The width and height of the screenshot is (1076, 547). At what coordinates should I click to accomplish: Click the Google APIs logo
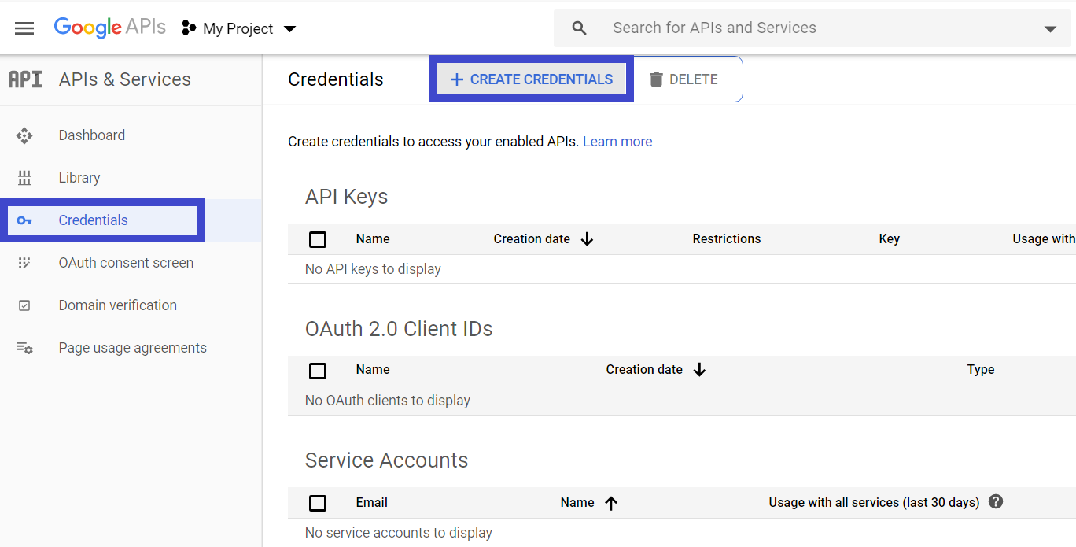tap(109, 28)
